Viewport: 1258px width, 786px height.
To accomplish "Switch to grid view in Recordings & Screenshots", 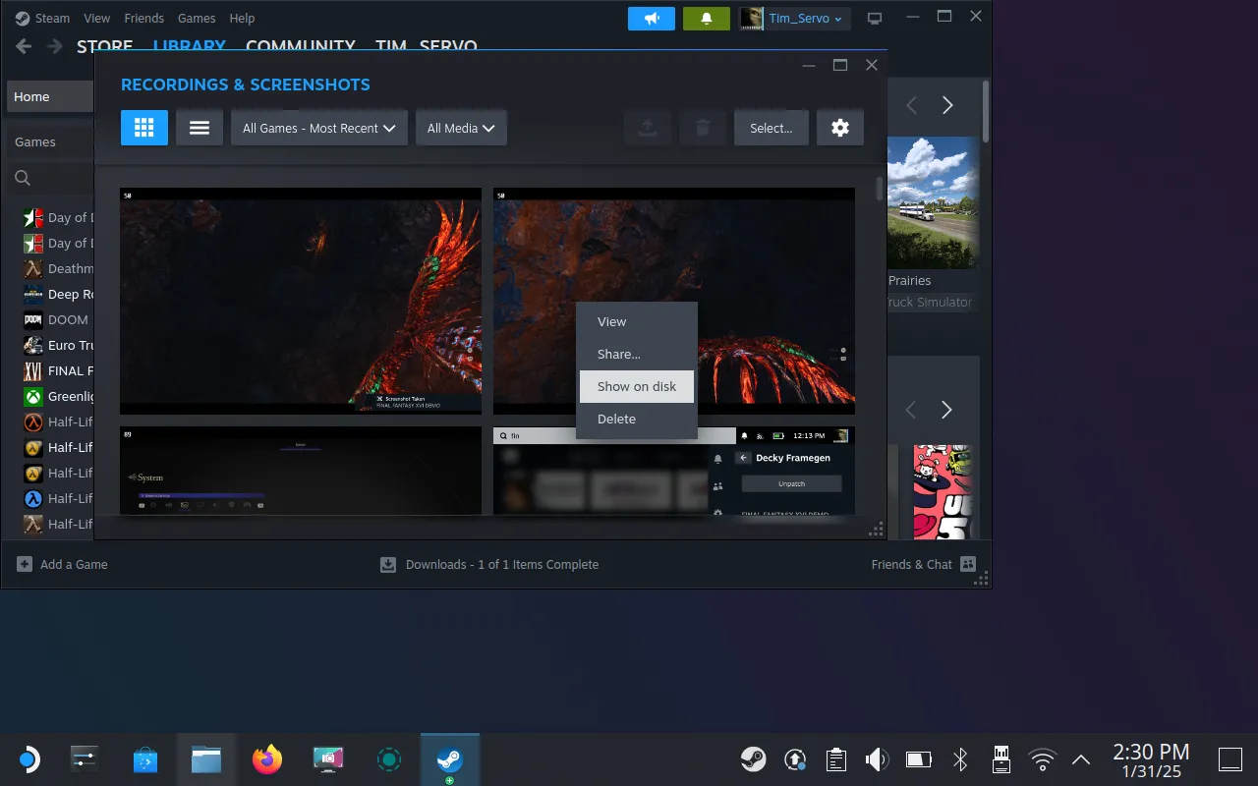I will pyautogui.click(x=144, y=128).
